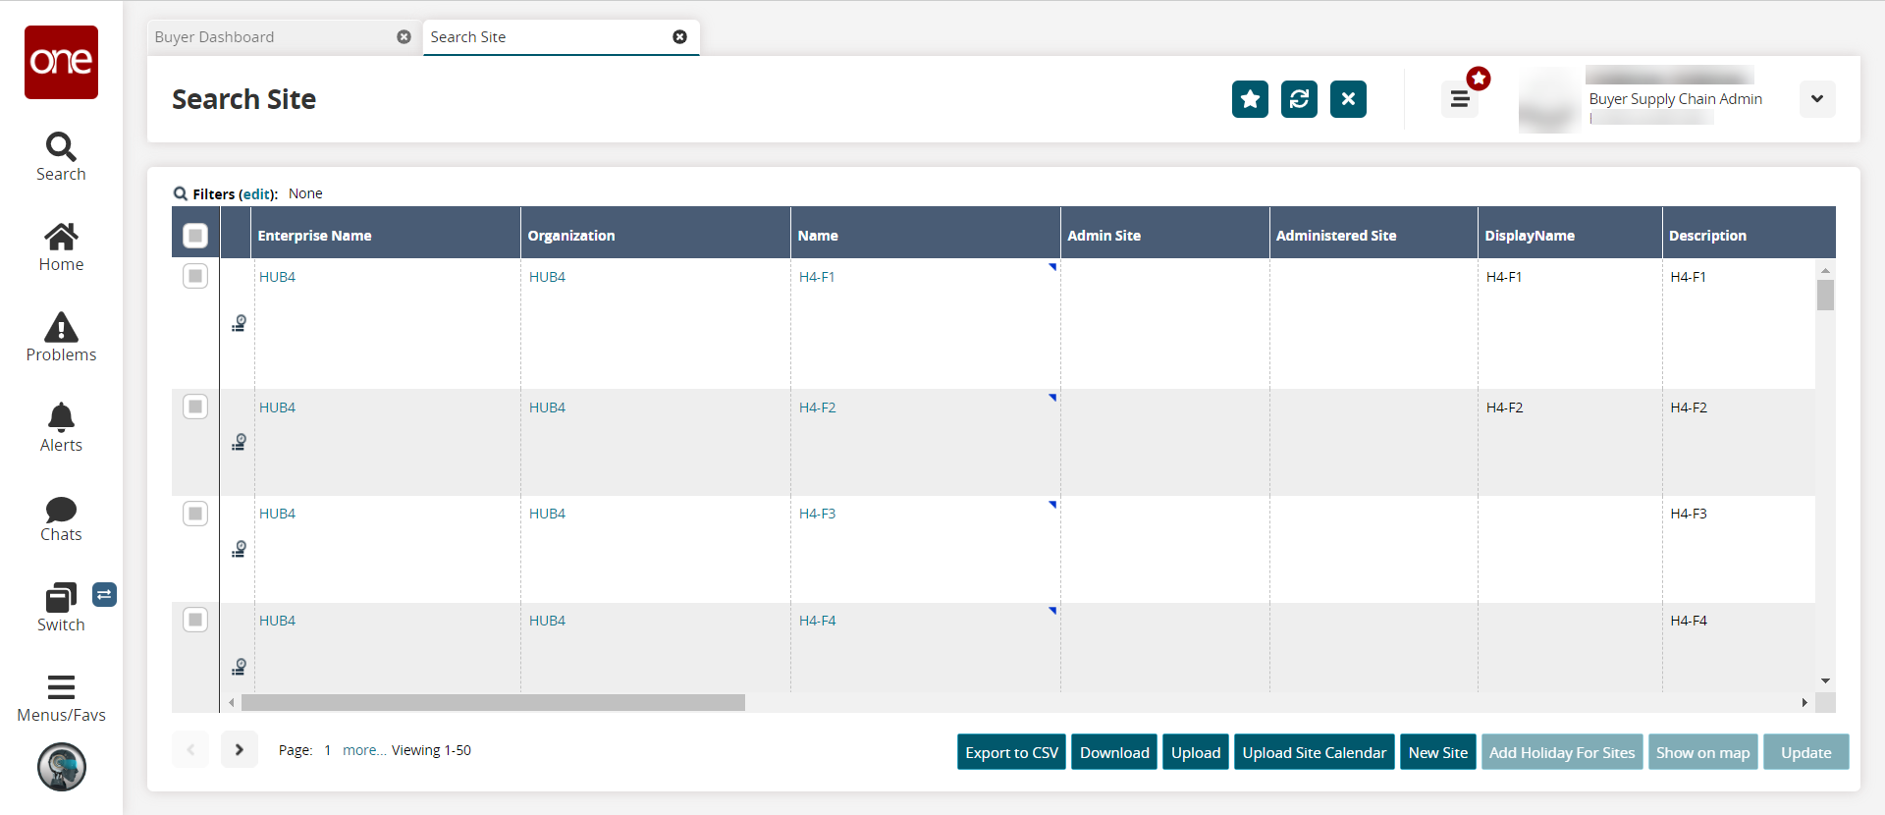The image size is (1885, 815).
Task: Check the H4-F1 row checkbox
Action: tap(195, 277)
